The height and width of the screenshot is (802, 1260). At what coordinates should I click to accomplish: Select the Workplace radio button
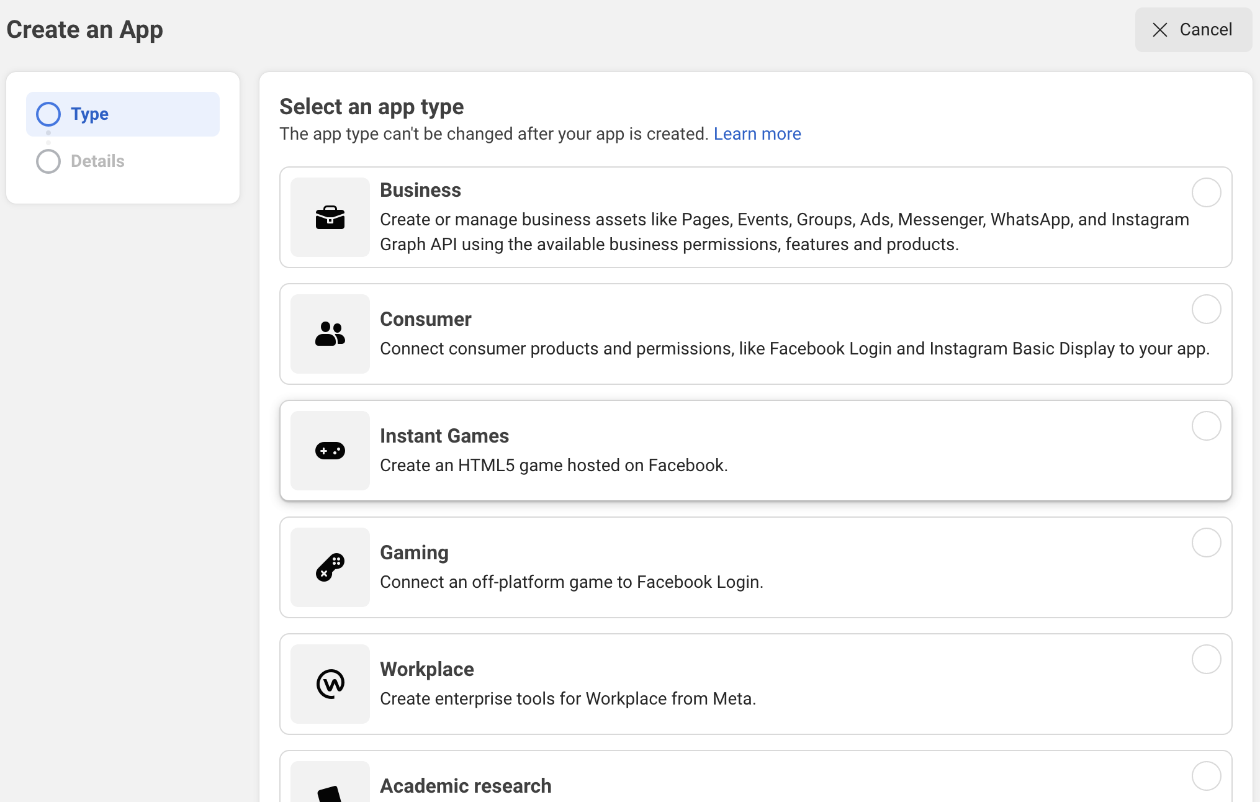[x=1206, y=659]
